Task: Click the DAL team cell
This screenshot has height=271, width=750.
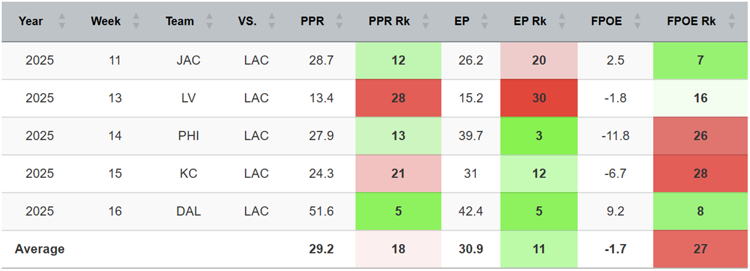Action: (x=189, y=212)
